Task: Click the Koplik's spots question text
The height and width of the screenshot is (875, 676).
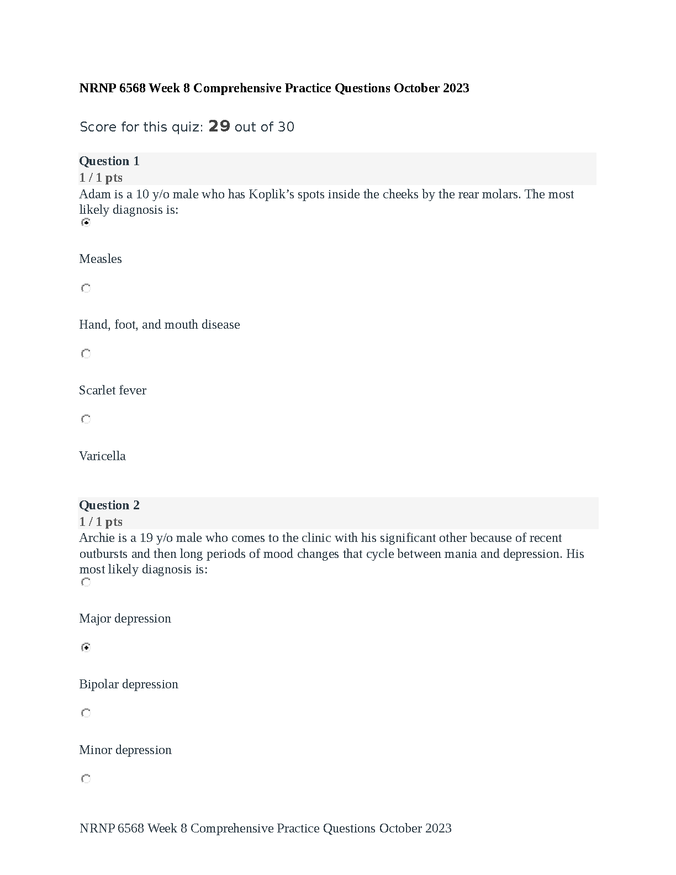Action: tap(326, 202)
